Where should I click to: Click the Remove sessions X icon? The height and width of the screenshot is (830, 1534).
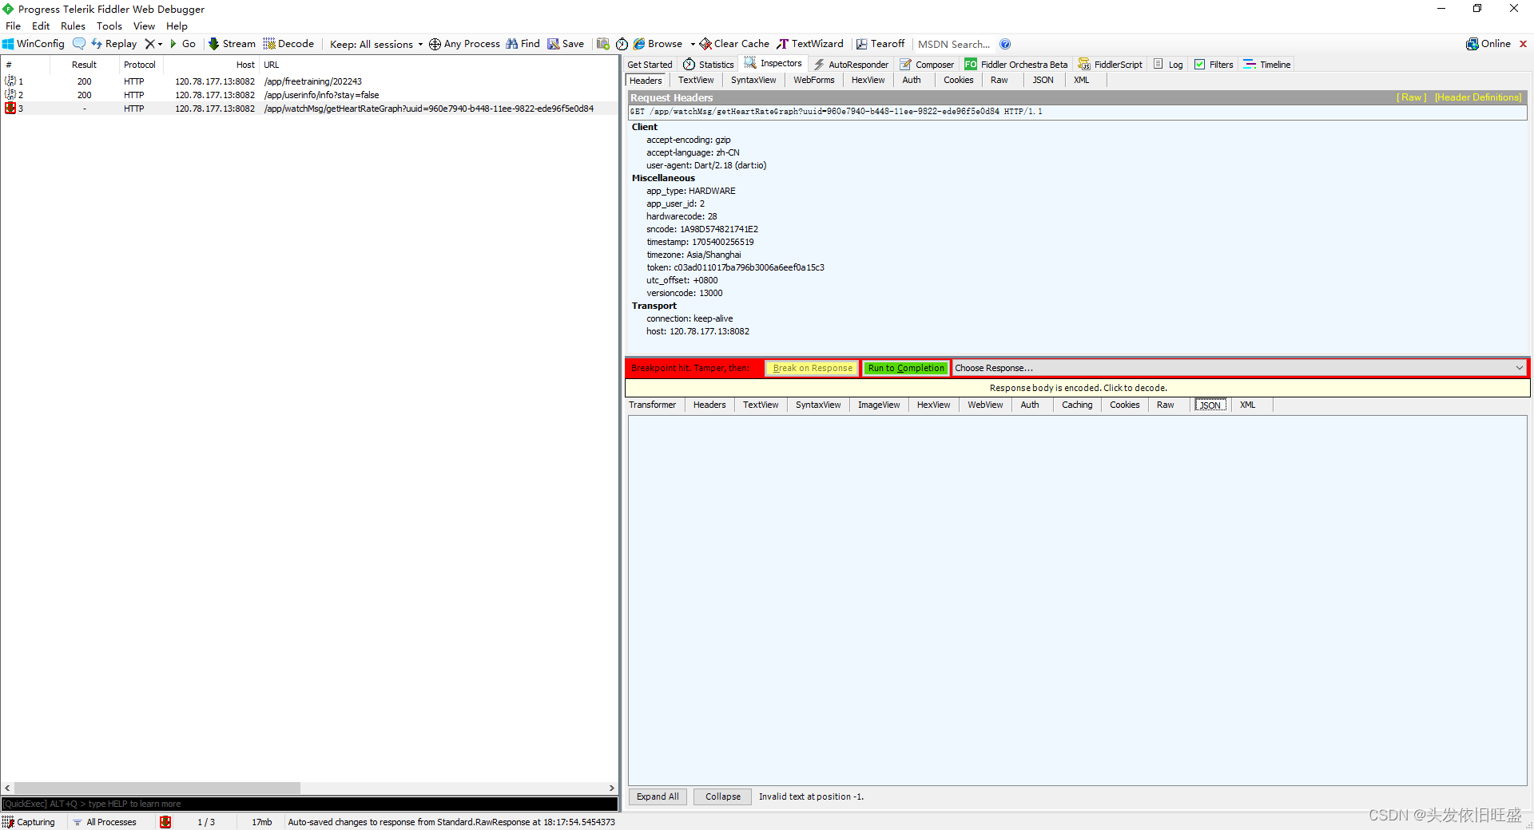coord(149,44)
